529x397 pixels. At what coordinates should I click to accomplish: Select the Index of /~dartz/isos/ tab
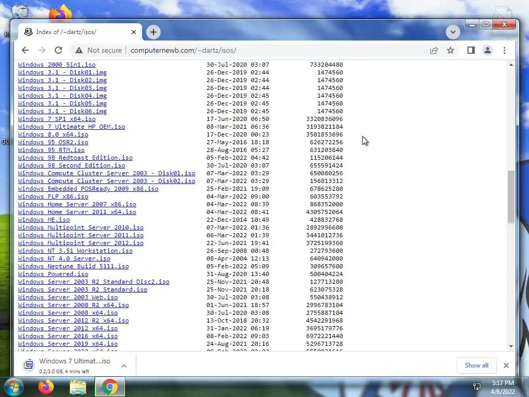(x=80, y=32)
